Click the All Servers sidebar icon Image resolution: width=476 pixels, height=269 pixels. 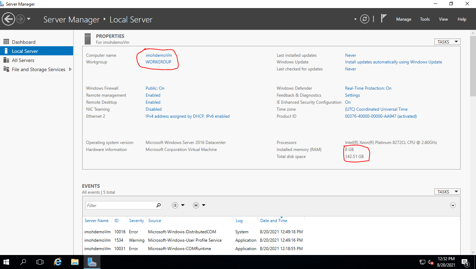point(6,60)
